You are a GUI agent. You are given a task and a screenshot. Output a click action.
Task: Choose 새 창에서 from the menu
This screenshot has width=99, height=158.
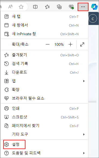coord(44,25)
